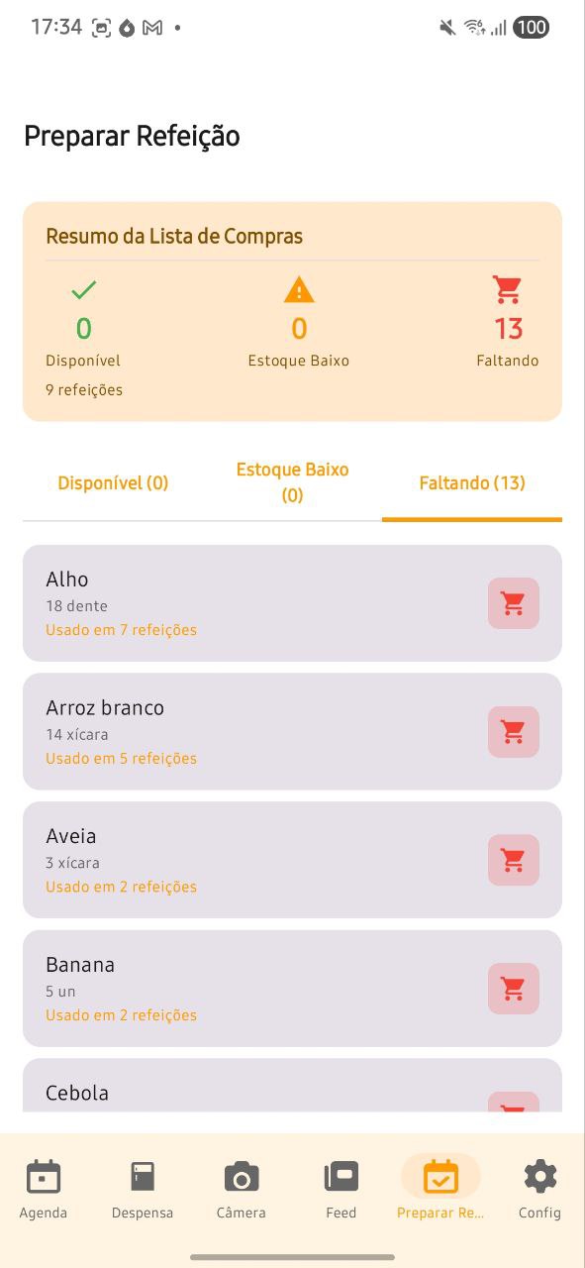
Task: Open the Config gear icon
Action: [x=539, y=1177]
